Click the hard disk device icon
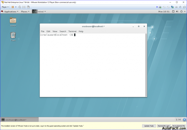 [x=160, y=7]
